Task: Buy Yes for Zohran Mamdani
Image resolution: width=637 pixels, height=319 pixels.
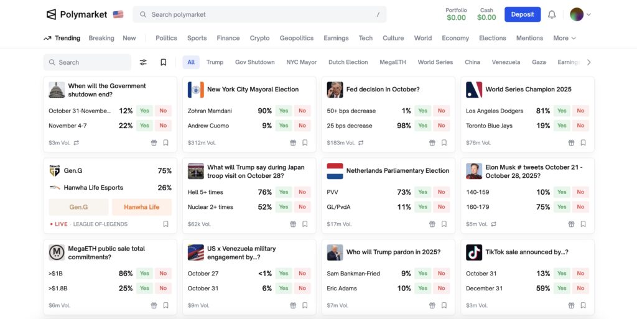Action: coord(284,111)
